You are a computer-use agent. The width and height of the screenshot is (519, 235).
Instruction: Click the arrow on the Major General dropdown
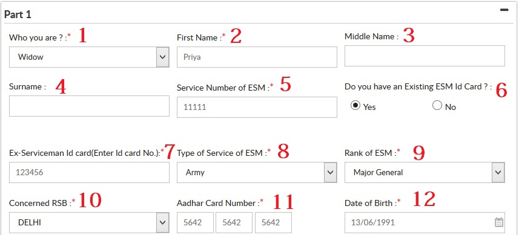[x=498, y=172]
